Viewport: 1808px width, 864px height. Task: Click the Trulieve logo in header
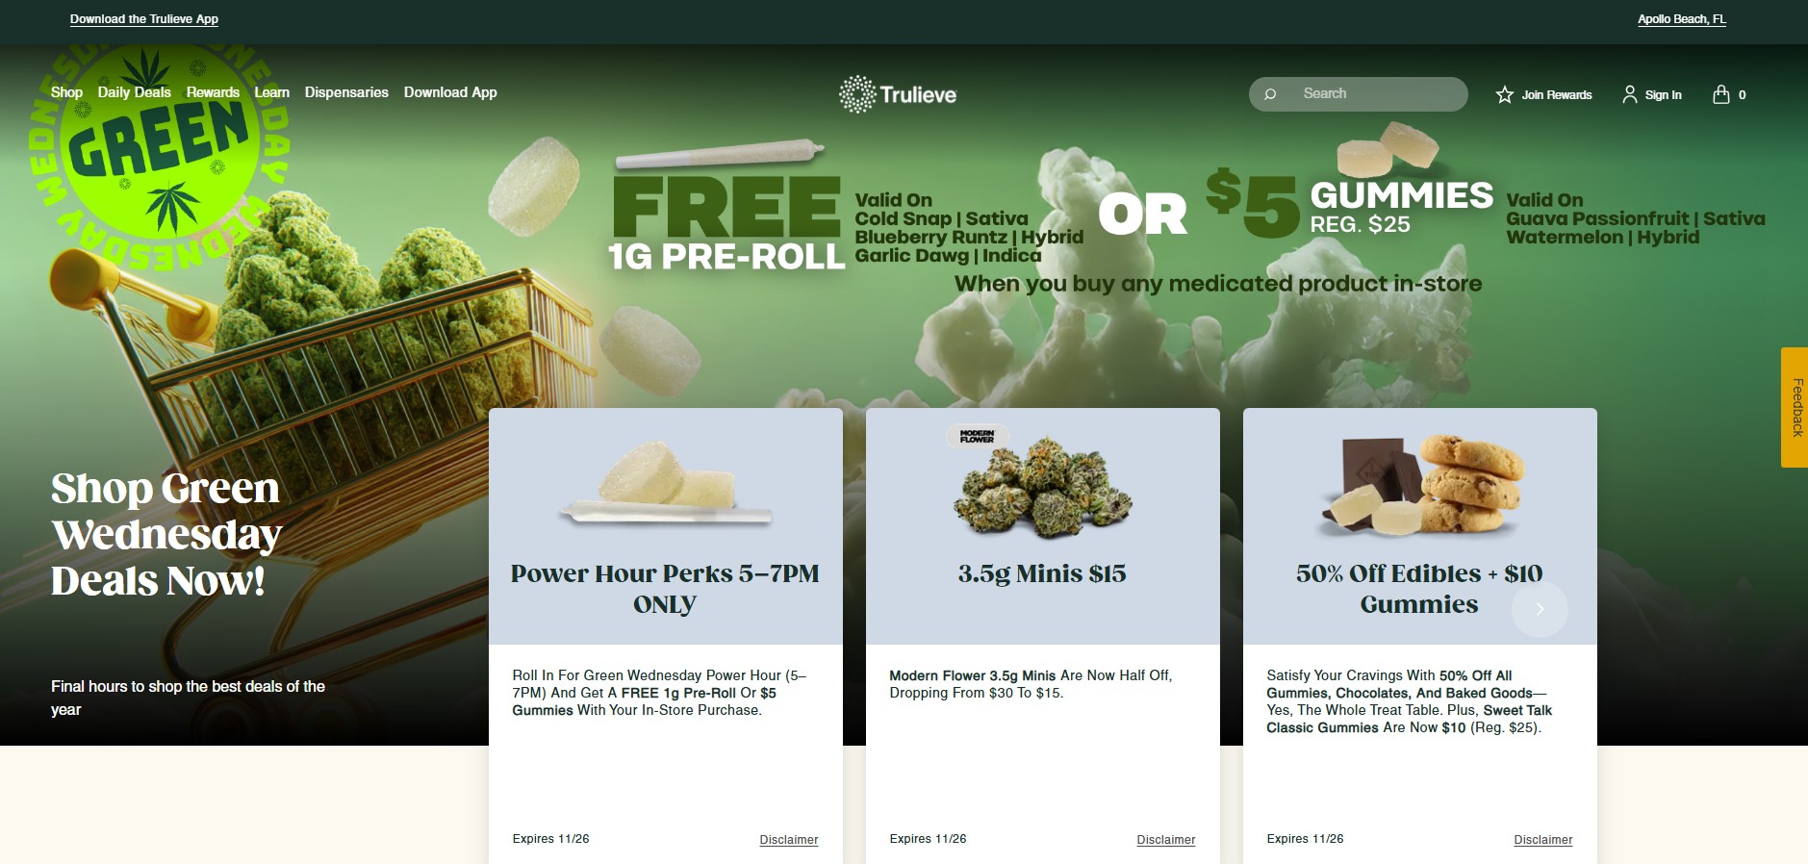pyautogui.click(x=898, y=94)
